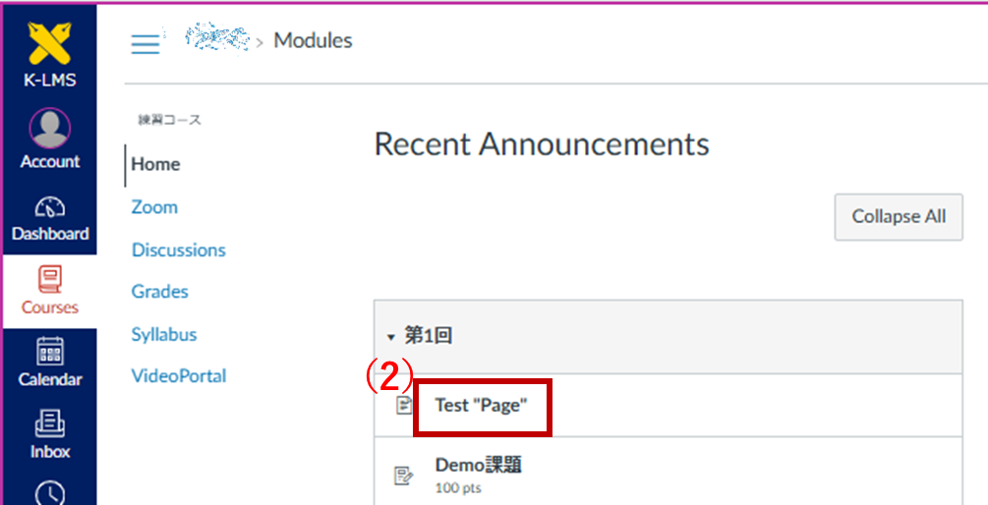Click the 第1回 module header title

429,336
